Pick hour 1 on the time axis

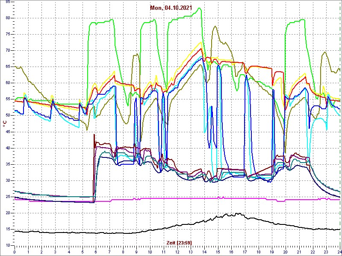[x=28, y=252]
